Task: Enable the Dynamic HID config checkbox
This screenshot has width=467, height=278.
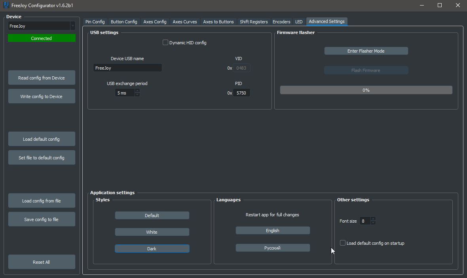Action: tap(165, 43)
